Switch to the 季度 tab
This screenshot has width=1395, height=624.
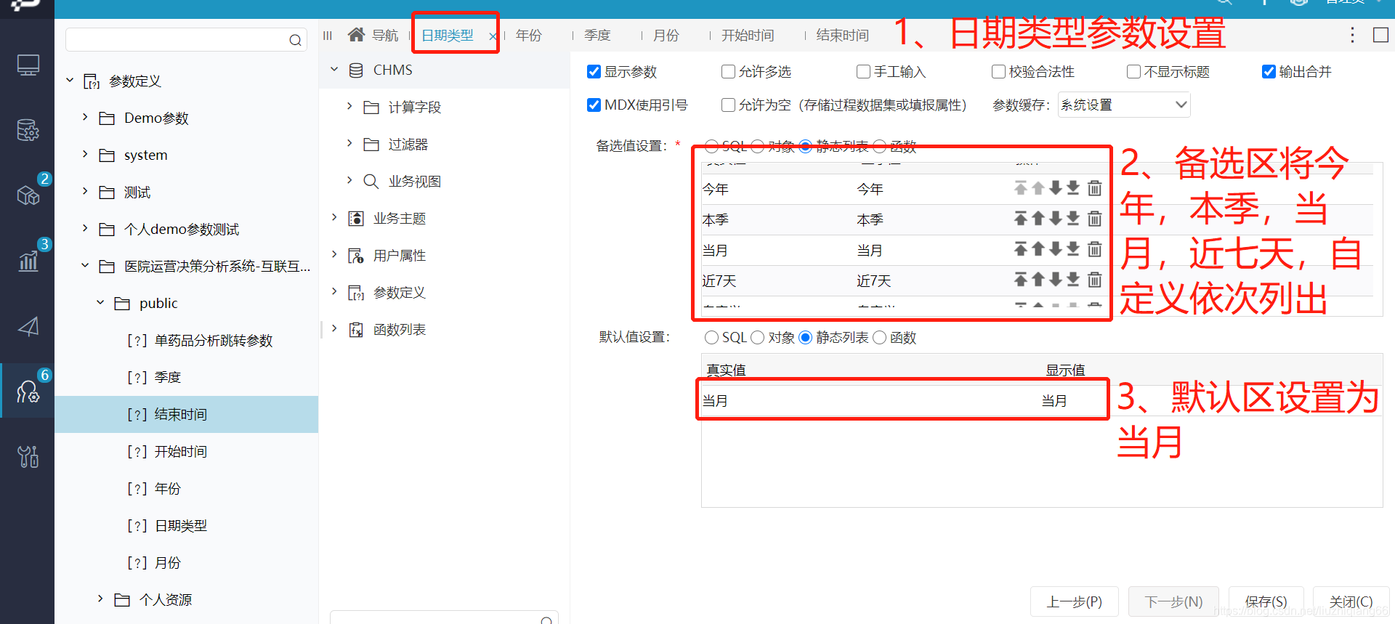[597, 36]
